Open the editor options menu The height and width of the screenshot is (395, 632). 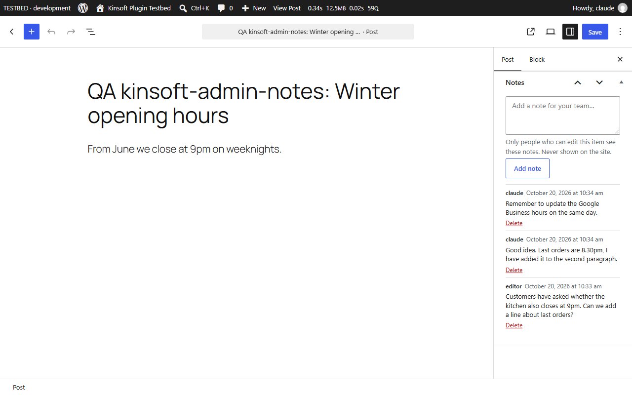(620, 32)
